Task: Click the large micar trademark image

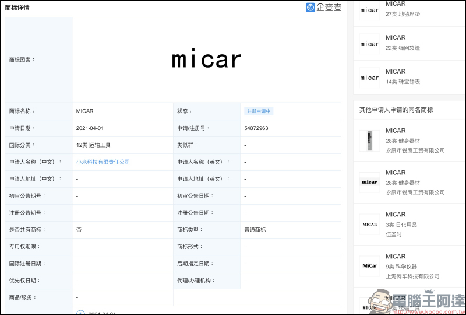Action: coord(207,60)
